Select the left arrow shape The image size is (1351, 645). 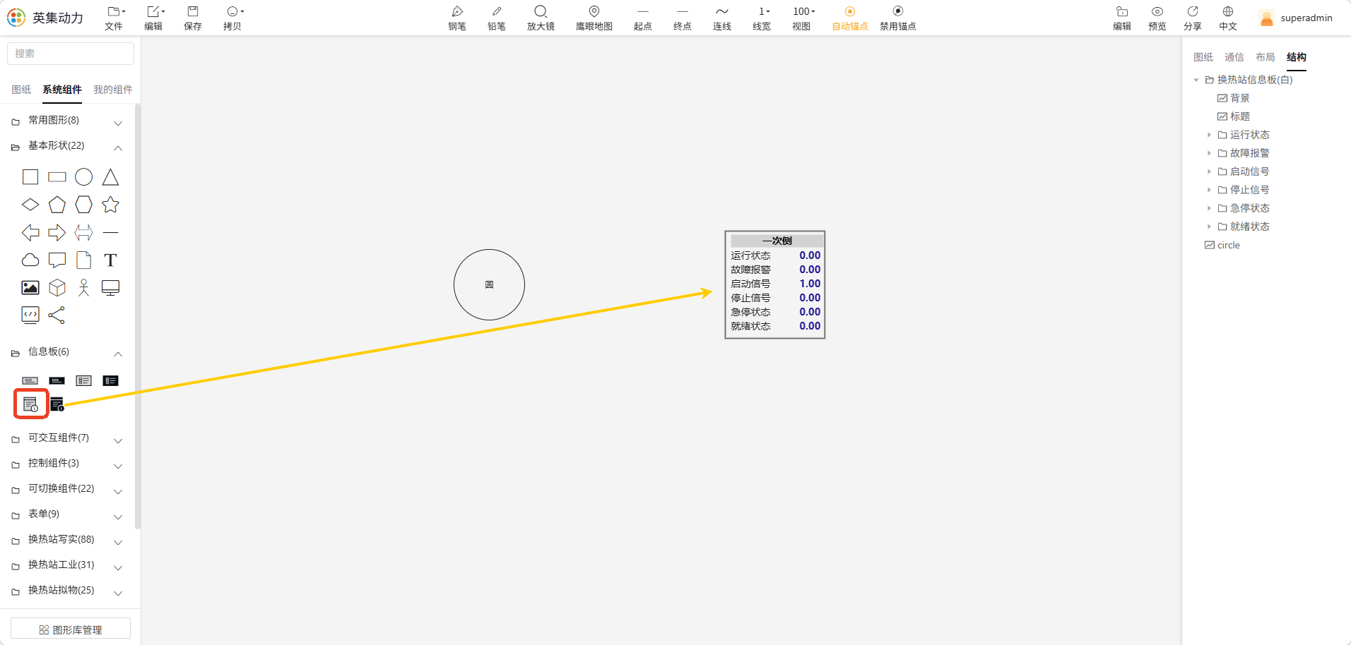coord(30,232)
